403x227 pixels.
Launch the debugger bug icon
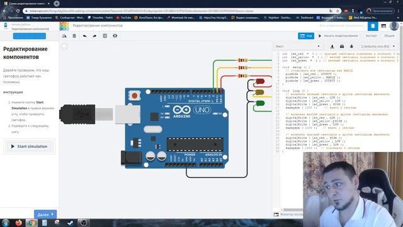[351, 46]
